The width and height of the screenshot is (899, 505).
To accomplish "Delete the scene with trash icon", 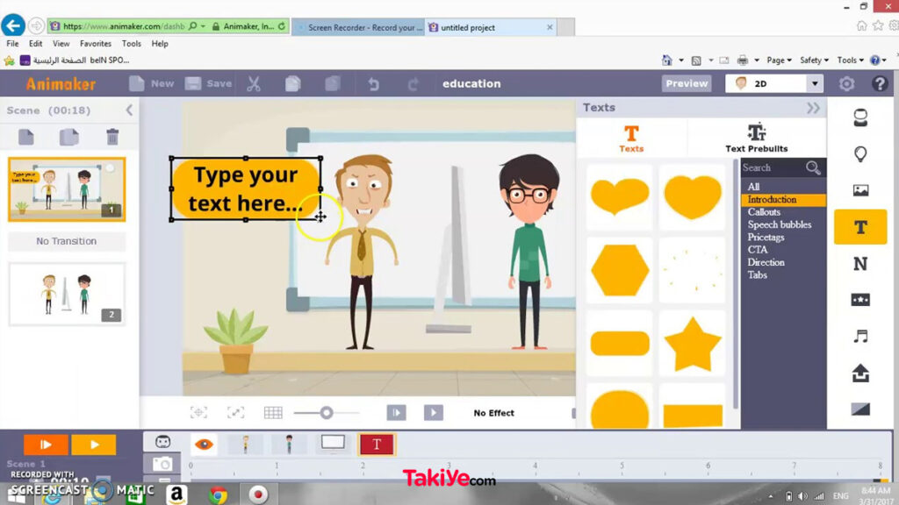I will (x=112, y=137).
